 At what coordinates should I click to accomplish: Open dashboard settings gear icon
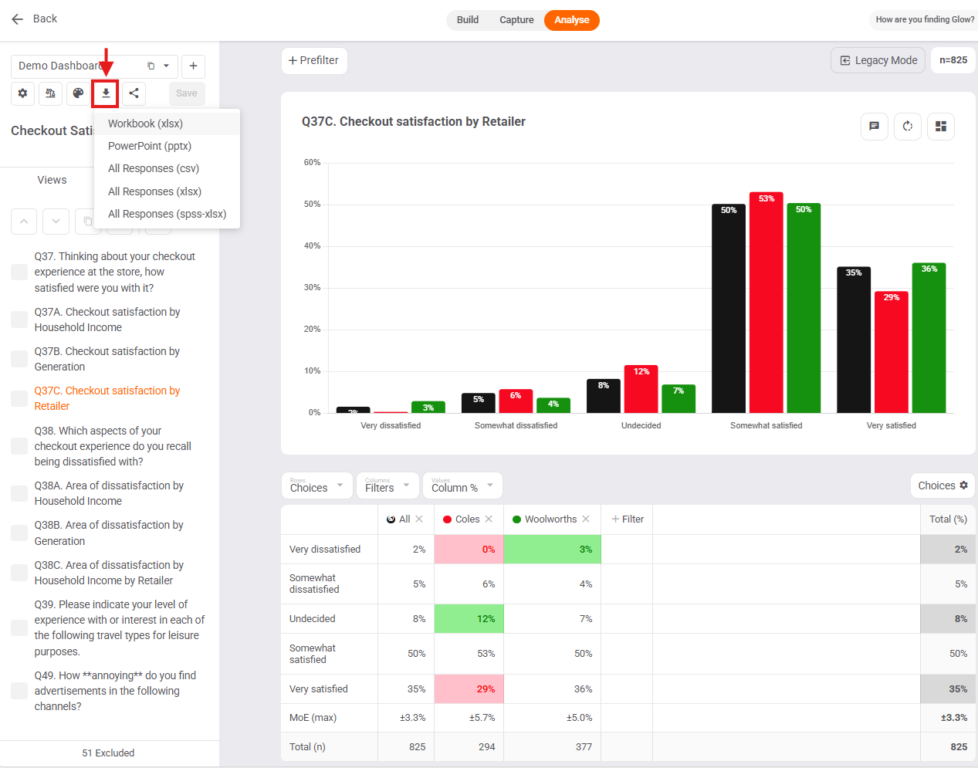tap(23, 93)
